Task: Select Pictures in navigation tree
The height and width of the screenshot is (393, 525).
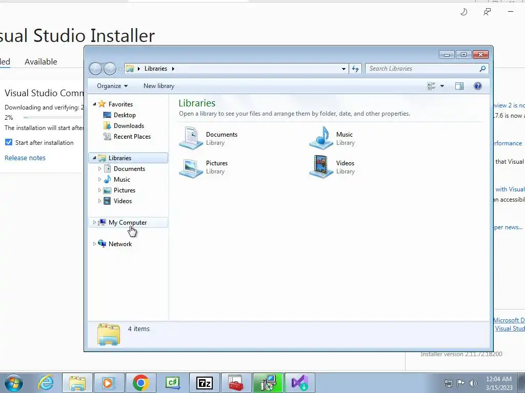Action: 125,190
